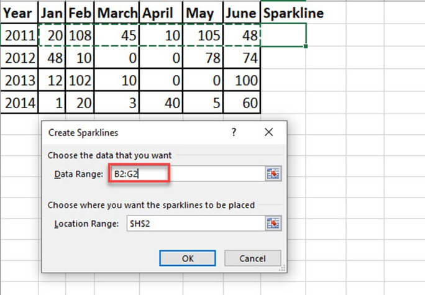
Task: Select the Year header cell
Action: coord(18,13)
